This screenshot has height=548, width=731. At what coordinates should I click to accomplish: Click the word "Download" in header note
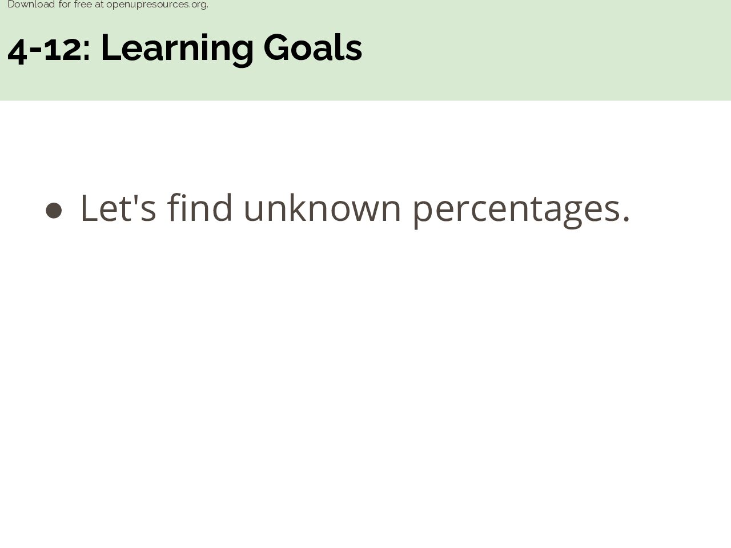31,5
